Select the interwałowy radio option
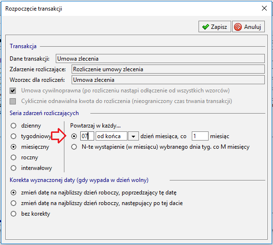273x245 pixels. (13, 168)
